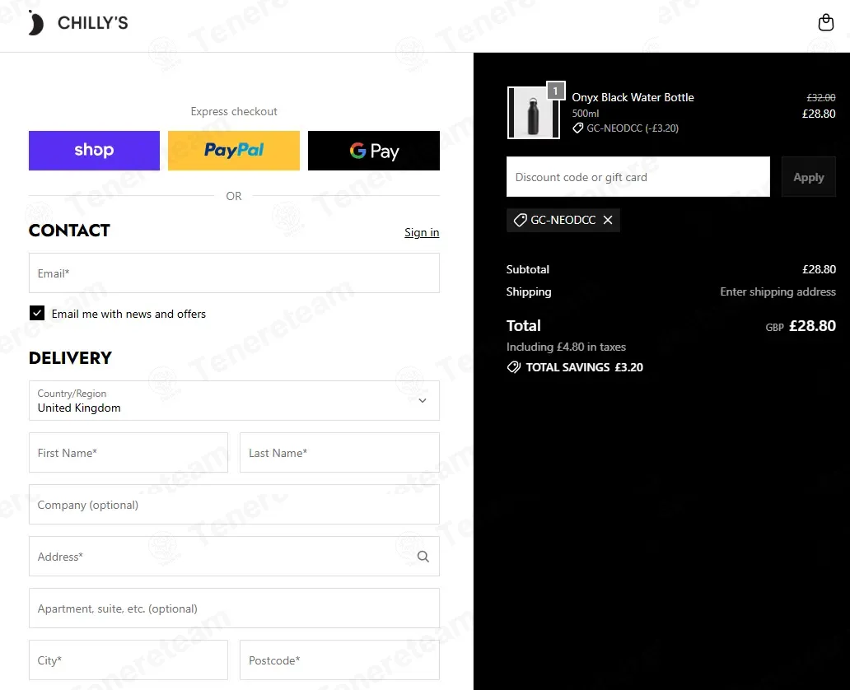The width and height of the screenshot is (850, 690).
Task: Open the Sign in link
Action: point(422,232)
